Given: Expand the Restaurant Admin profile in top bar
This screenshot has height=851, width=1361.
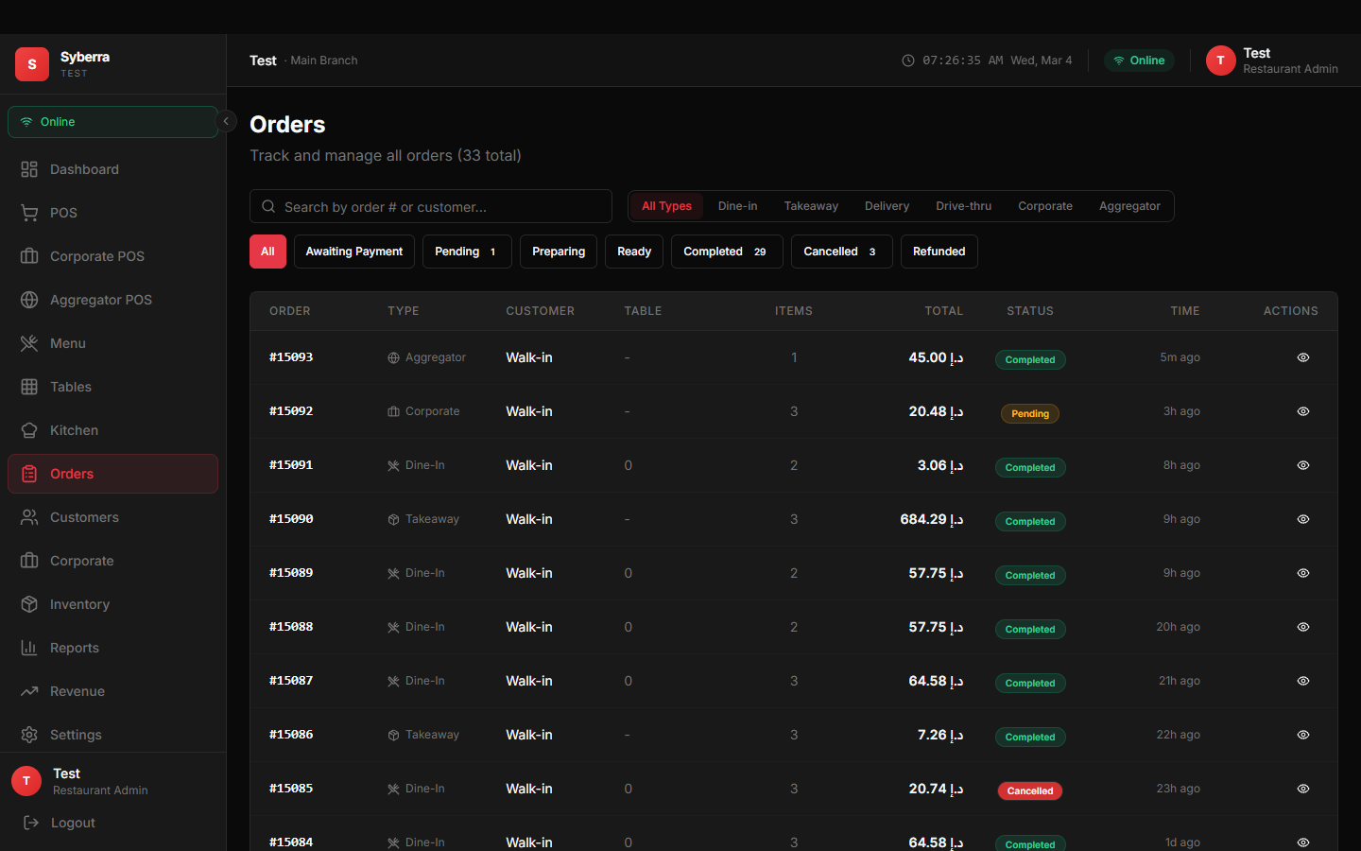Looking at the screenshot, I should coord(1272,61).
